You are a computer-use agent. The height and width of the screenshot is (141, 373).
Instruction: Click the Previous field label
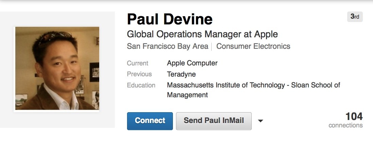[x=139, y=74]
